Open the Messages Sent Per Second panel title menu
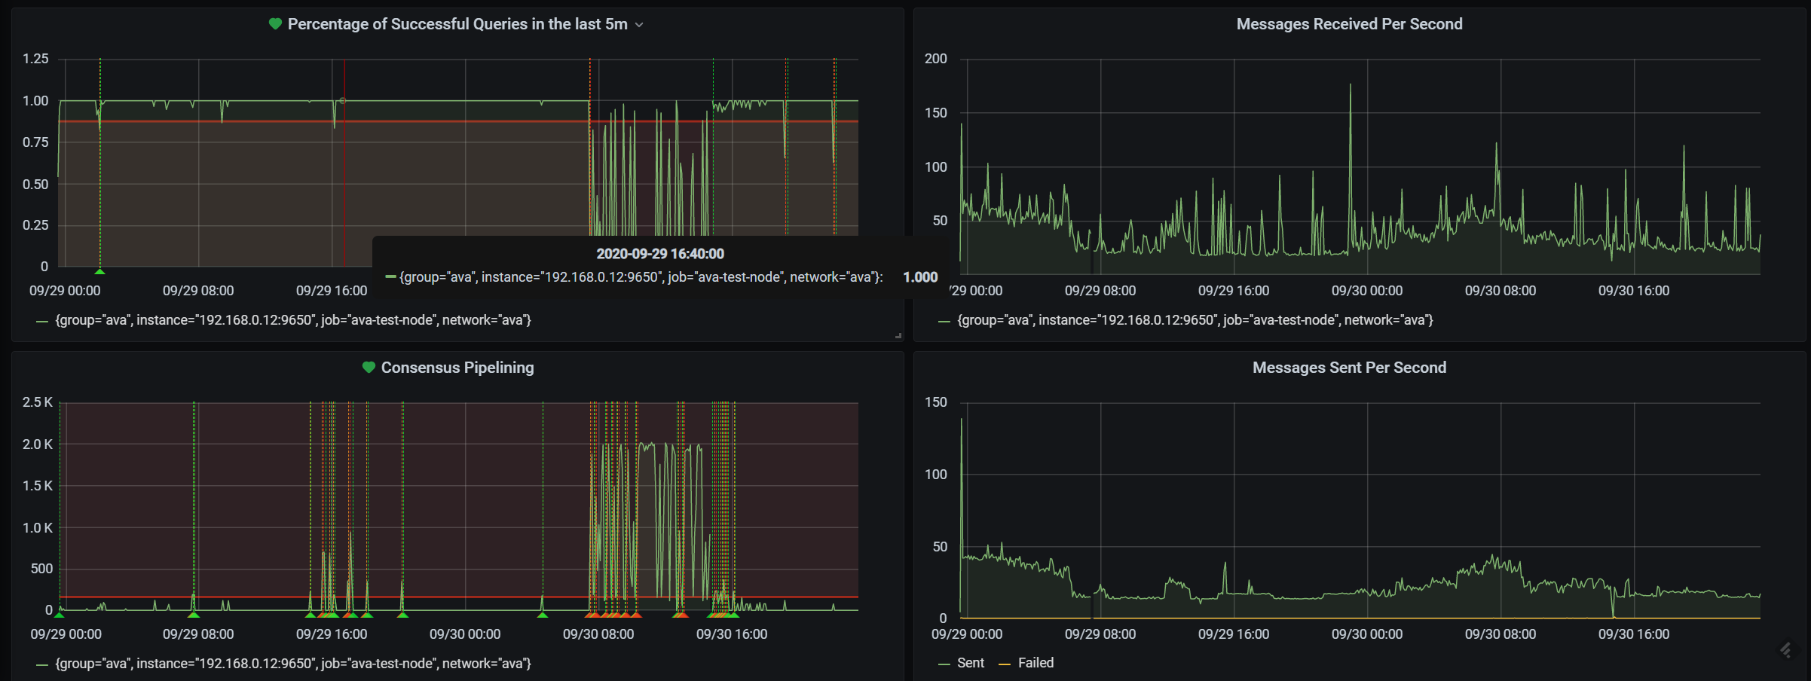Image resolution: width=1811 pixels, height=681 pixels. coord(1348,368)
